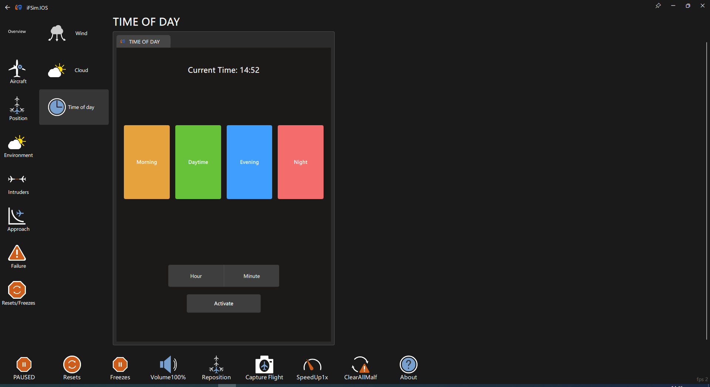Screen dimensions: 710x387
Task: Click the Resets/Freezes sidebar icon
Action: [x=17, y=290]
